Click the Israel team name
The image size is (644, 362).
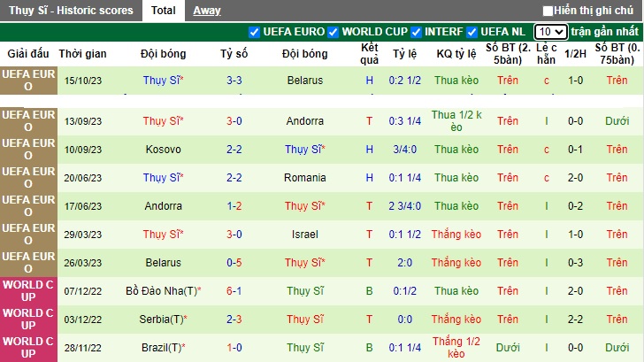click(x=305, y=235)
